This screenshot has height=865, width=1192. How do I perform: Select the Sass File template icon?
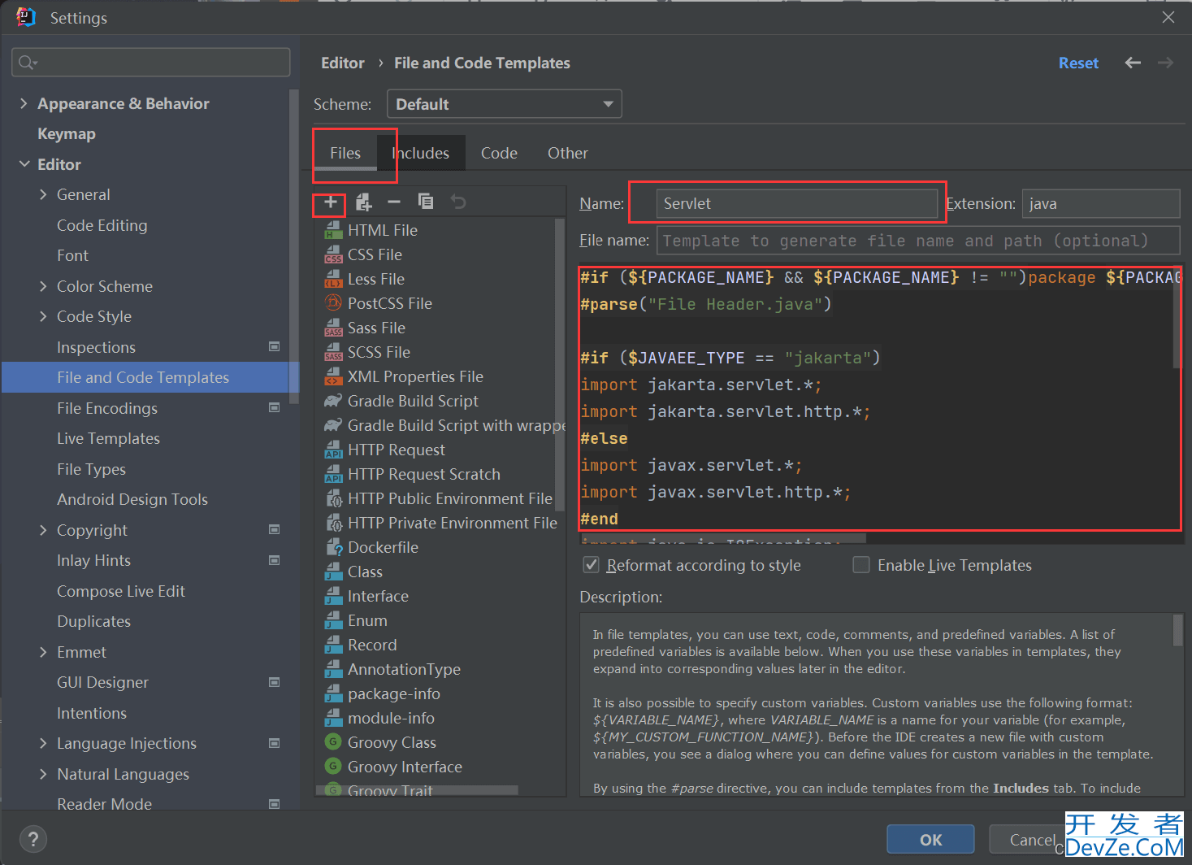[x=333, y=328]
